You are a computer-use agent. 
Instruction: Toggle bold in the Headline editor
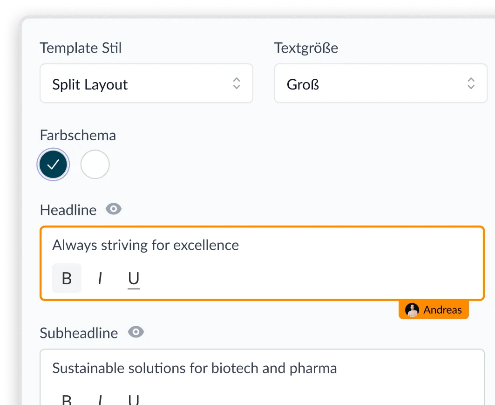(x=67, y=278)
